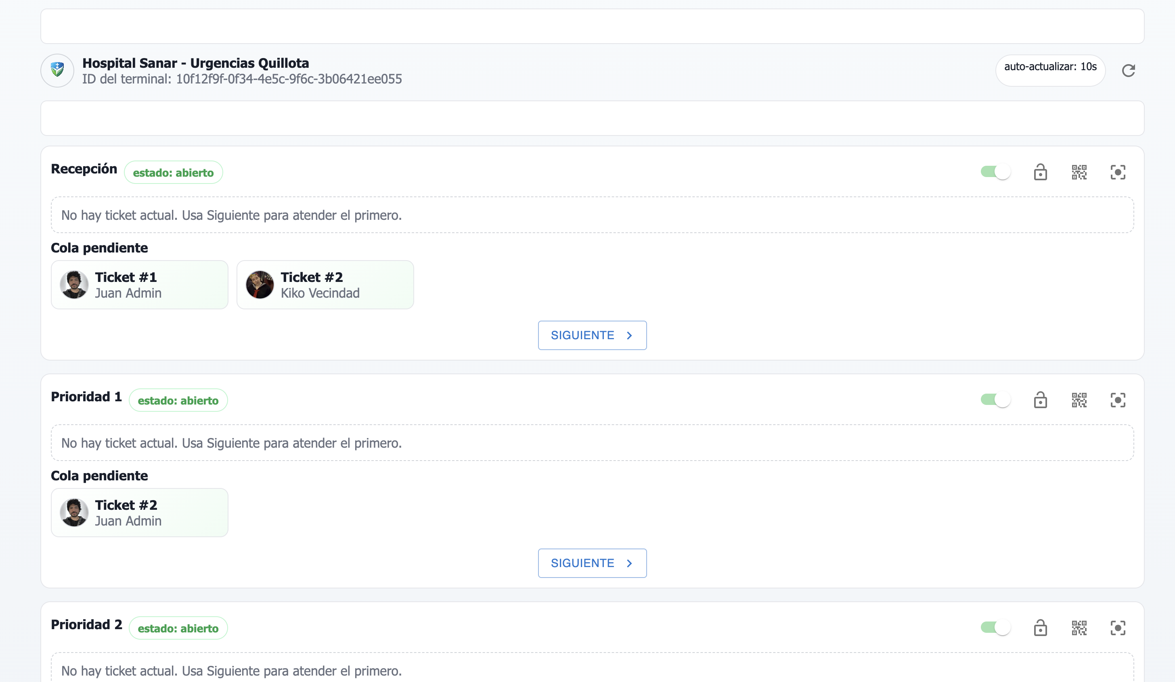
Task: Select Ticket #2 Kiko Vecindad card
Action: tap(325, 285)
